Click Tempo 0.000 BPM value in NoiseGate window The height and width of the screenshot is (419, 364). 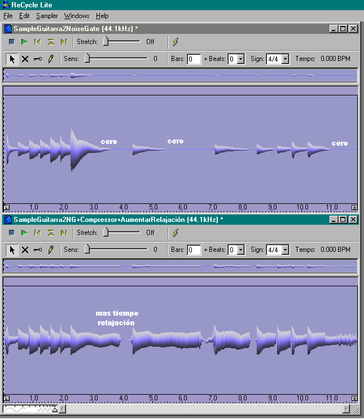pos(335,59)
